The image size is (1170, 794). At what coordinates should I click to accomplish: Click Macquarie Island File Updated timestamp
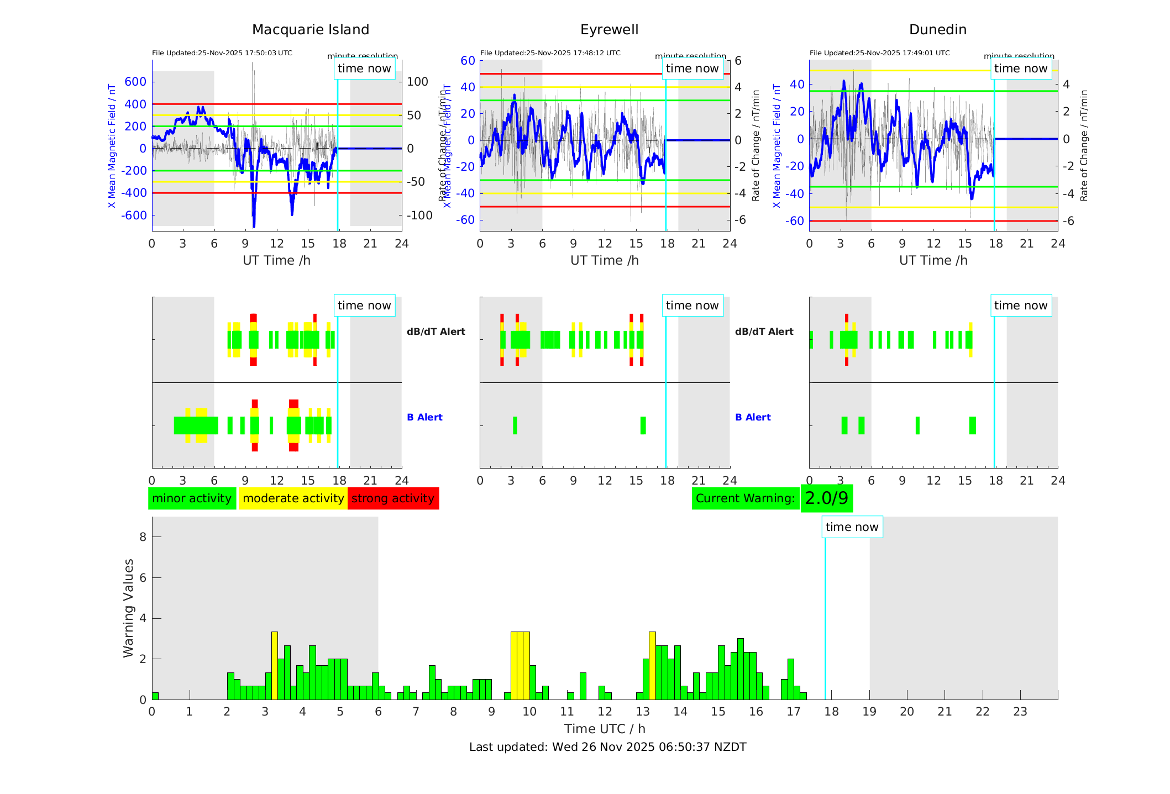222,53
